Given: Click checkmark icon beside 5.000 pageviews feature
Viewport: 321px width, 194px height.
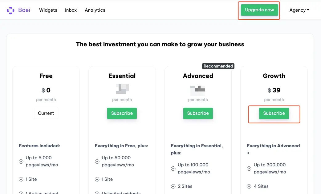Looking at the screenshot, I should pyautogui.click(x=21, y=161).
